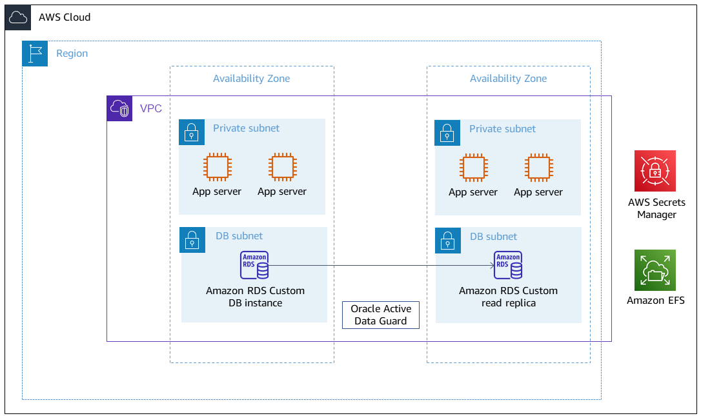Image resolution: width=701 pixels, height=416 pixels.
Task: Click the Amazon RDS Custom DB instance label
Action: pyautogui.click(x=253, y=297)
